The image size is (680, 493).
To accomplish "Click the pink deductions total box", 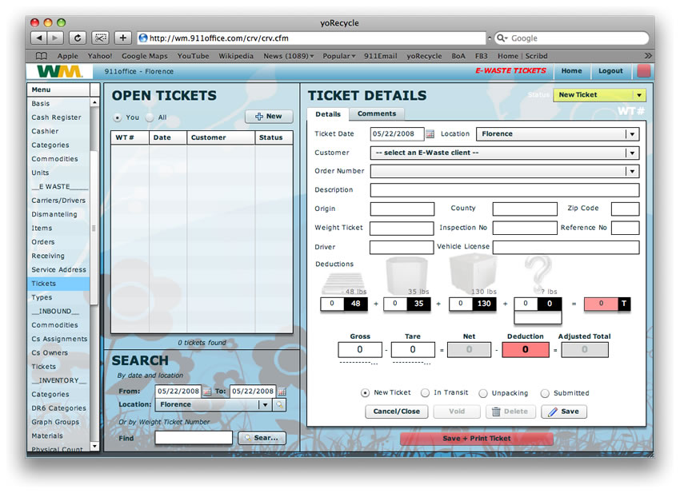I will [601, 304].
